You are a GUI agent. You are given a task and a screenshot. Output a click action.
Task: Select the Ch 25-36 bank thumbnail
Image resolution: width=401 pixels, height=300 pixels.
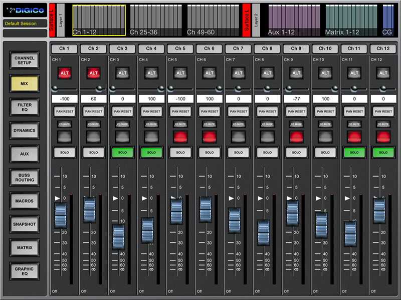pos(156,20)
